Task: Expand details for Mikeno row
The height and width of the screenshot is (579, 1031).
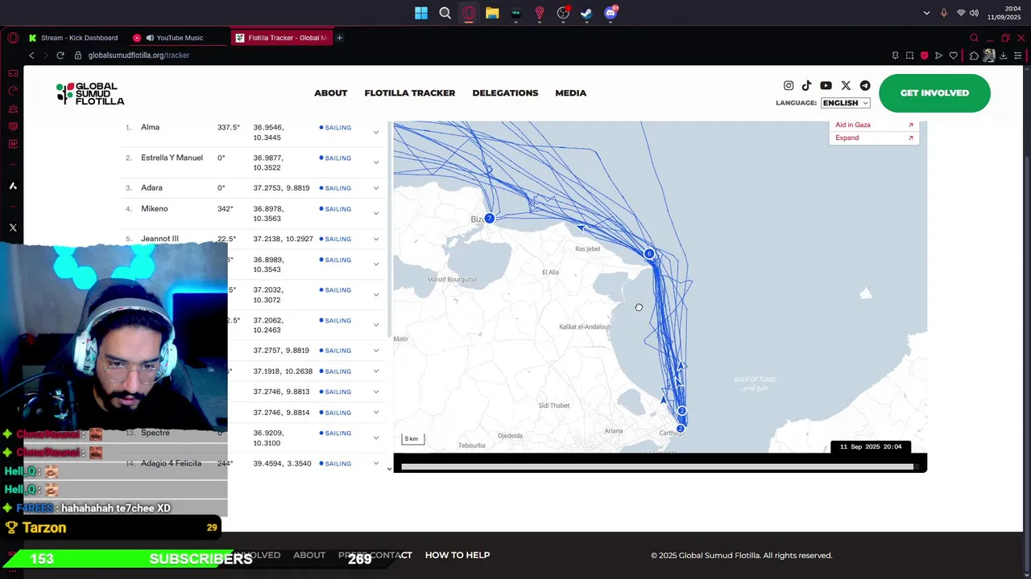Action: (375, 213)
